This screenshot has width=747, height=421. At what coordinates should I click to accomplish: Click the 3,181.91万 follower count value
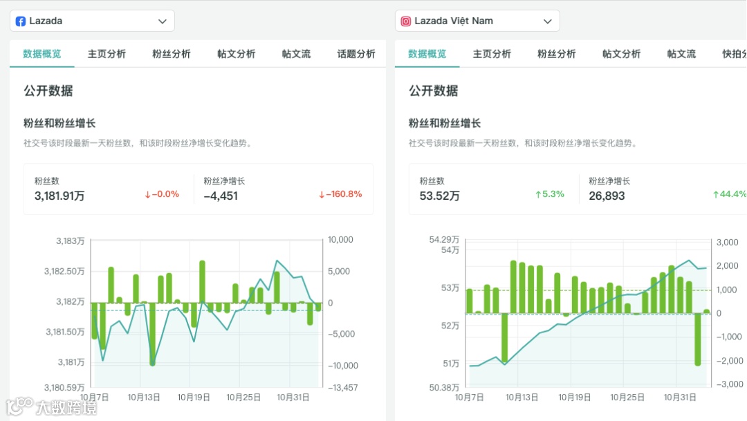click(59, 196)
